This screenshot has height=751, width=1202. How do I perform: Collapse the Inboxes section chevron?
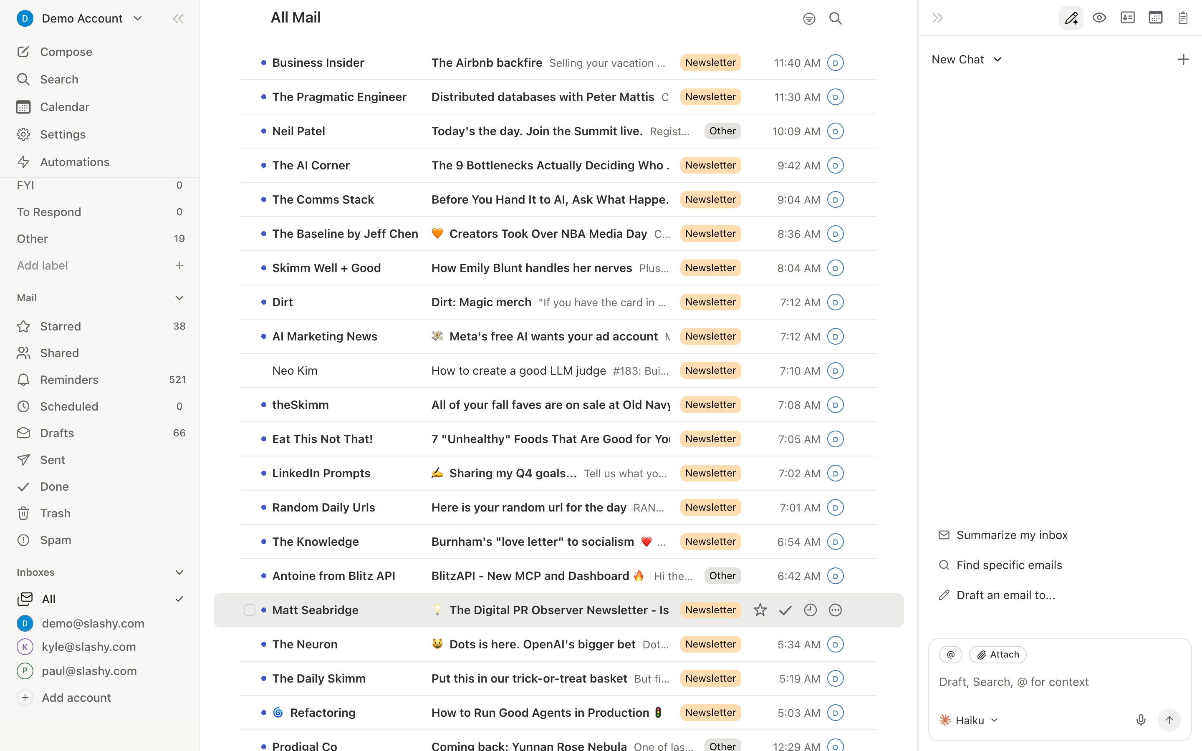pyautogui.click(x=179, y=573)
